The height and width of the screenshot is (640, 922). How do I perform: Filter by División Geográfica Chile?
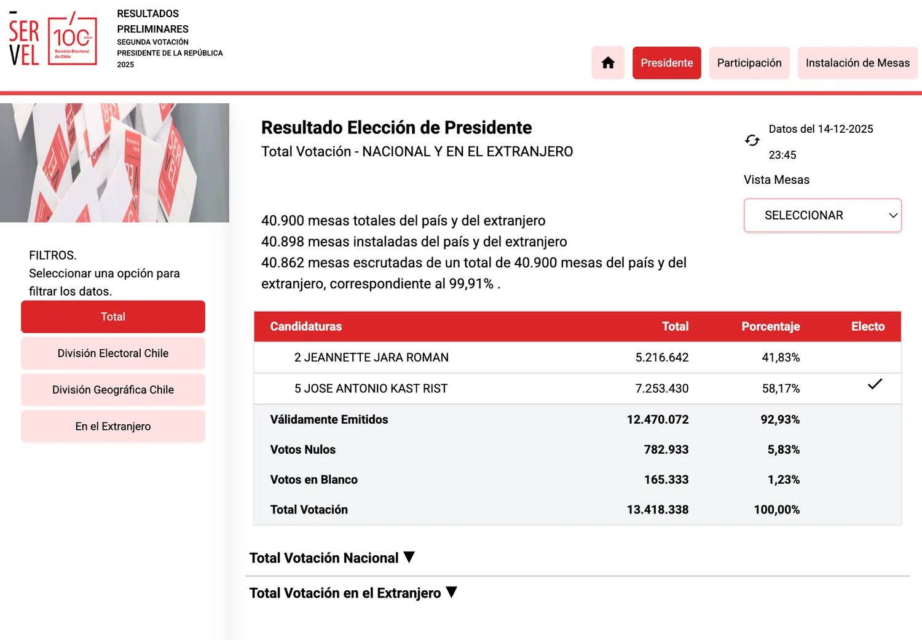[x=113, y=390]
